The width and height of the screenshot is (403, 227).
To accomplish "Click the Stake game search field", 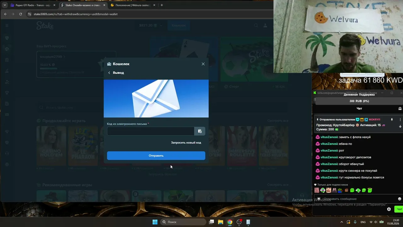I will [162, 108].
